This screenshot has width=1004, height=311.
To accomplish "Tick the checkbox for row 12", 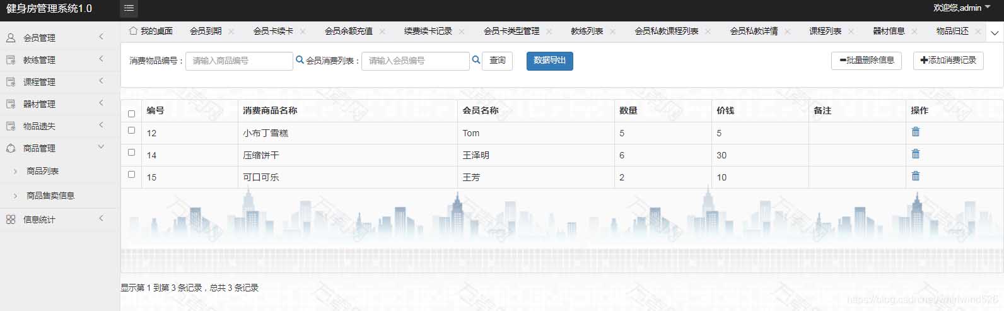I will 131,130.
